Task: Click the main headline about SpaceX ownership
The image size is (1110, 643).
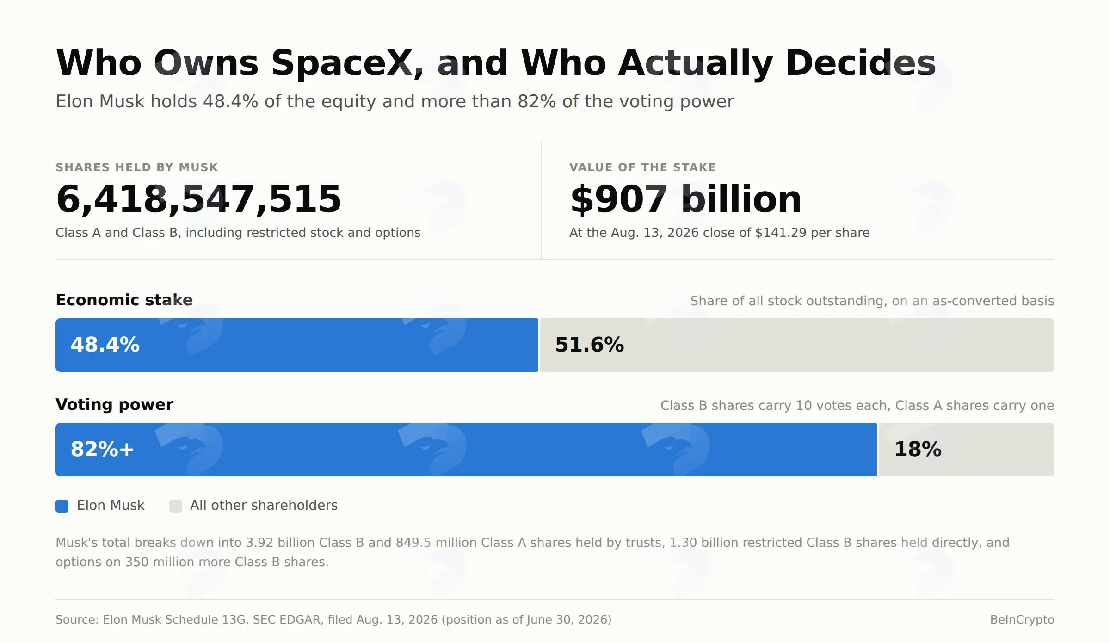Action: (496, 63)
